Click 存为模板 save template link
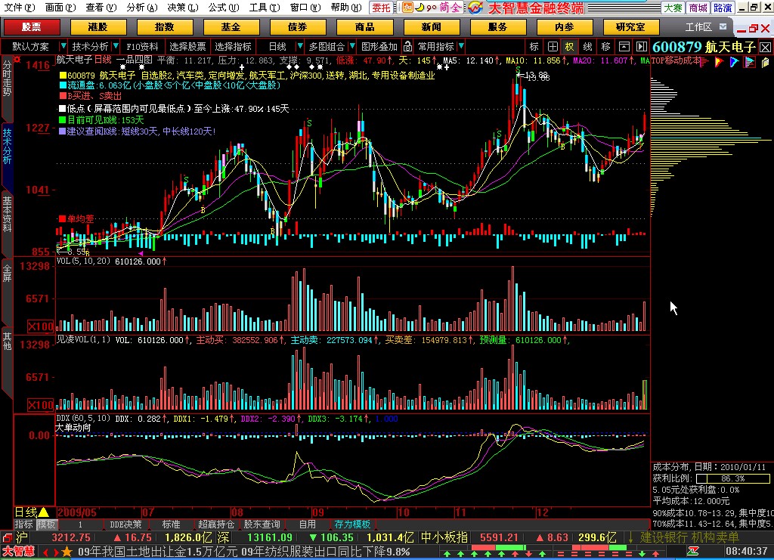Screen dimensions: 774x560 point(352,524)
